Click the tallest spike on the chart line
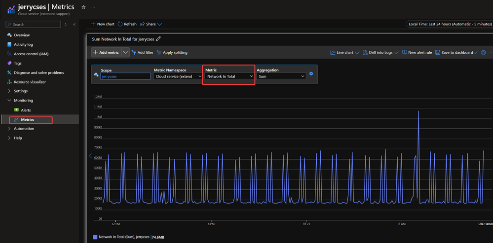The image size is (493, 243). coord(418,111)
